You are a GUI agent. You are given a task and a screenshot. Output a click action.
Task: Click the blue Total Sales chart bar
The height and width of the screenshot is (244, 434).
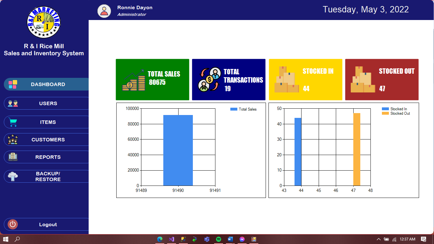click(178, 150)
